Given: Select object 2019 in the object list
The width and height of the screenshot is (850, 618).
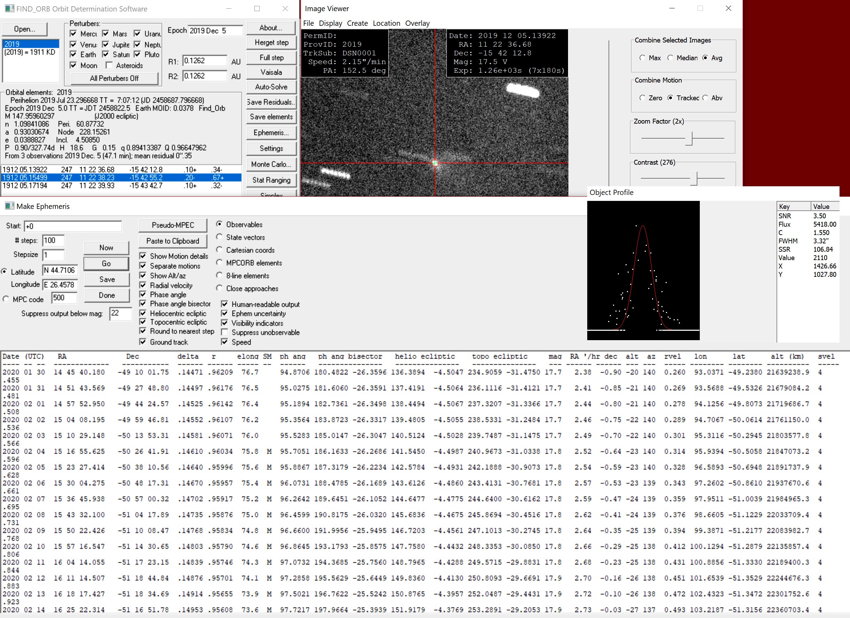Looking at the screenshot, I should pos(31,44).
